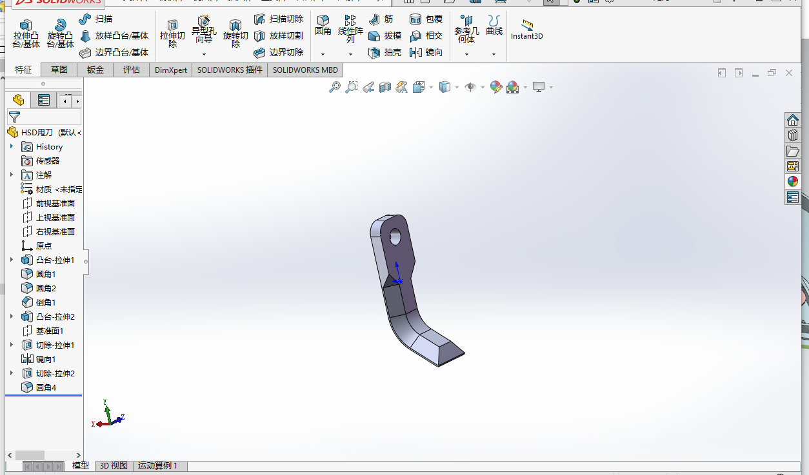Choose the Lofted Cut (放样切割) tool
The height and width of the screenshot is (475, 809).
coord(279,36)
